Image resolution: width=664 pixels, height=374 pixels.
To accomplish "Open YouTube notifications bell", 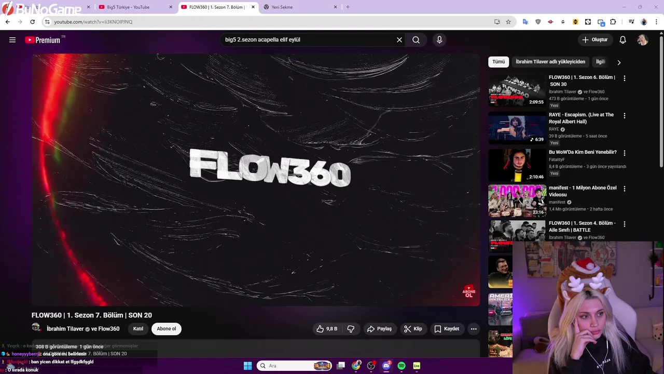I will tap(623, 40).
